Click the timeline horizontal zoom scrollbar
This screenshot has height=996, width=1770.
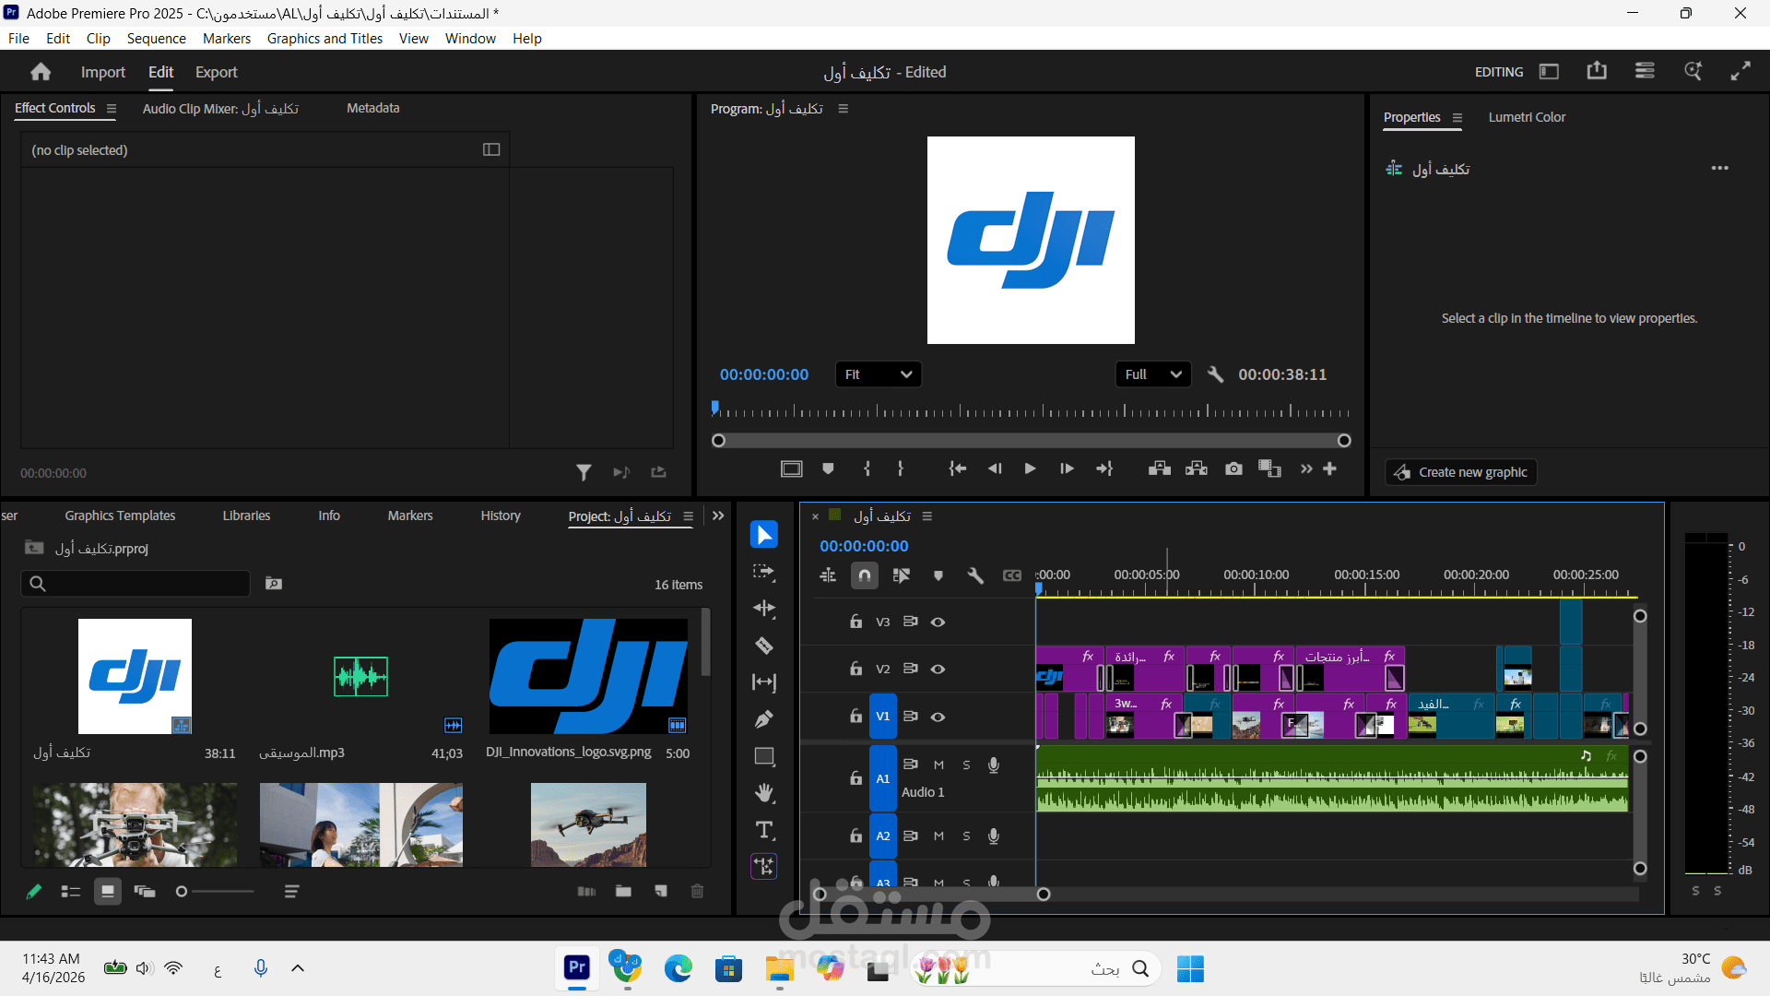(931, 895)
